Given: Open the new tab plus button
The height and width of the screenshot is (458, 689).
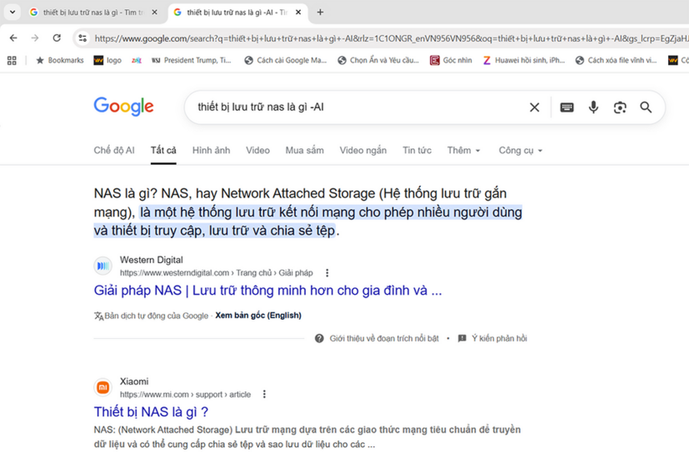Looking at the screenshot, I should click(x=320, y=12).
